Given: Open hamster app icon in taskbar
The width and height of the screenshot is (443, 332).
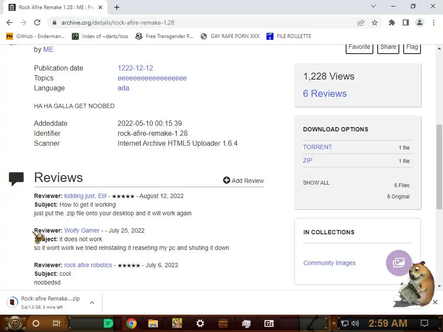Looking at the screenshot, I should (177, 323).
